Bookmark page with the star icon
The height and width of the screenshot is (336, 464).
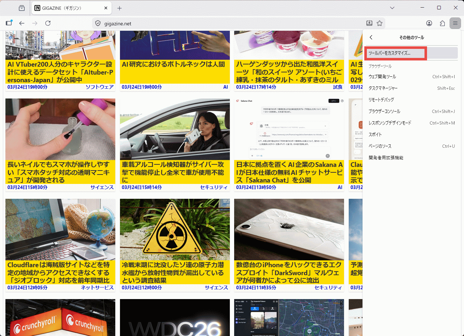click(380, 23)
